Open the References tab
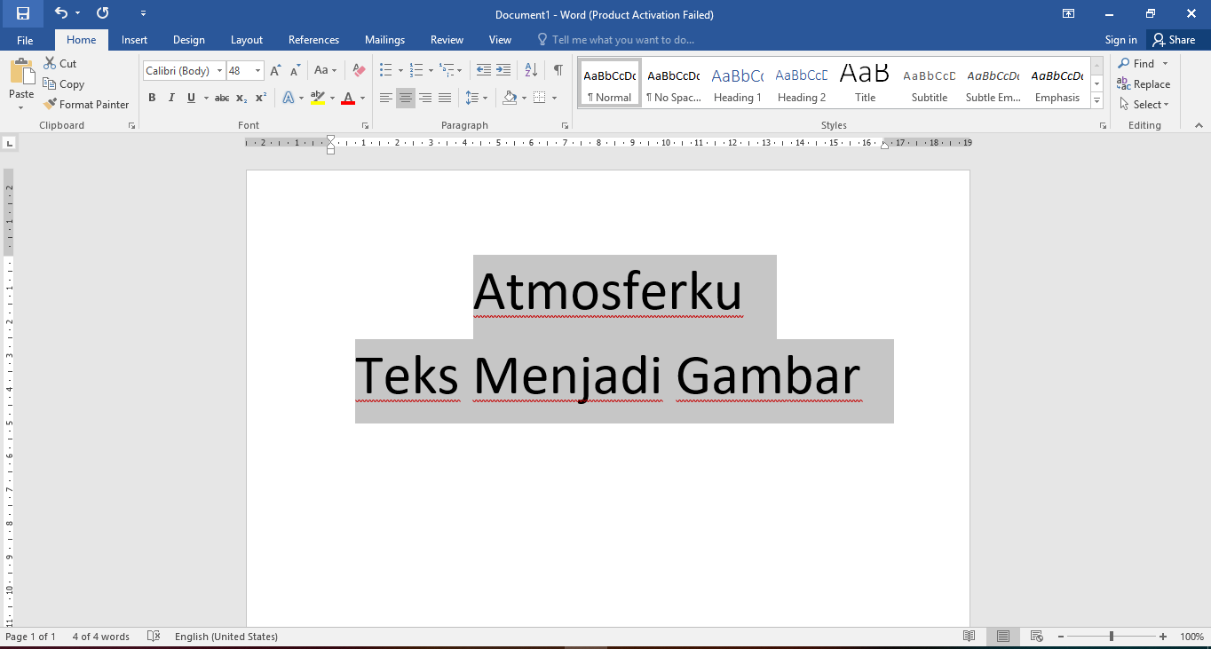The width and height of the screenshot is (1211, 649). coord(313,40)
